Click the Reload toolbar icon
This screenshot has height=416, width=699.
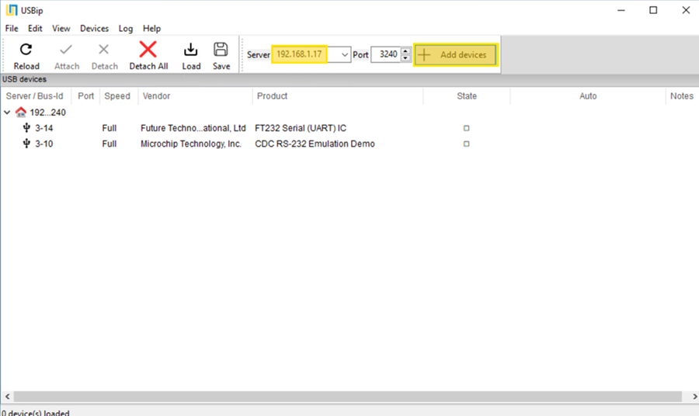point(26,50)
